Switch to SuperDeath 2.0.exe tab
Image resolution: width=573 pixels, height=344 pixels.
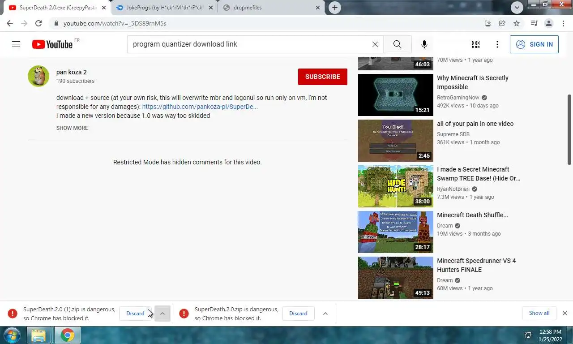pyautogui.click(x=57, y=8)
